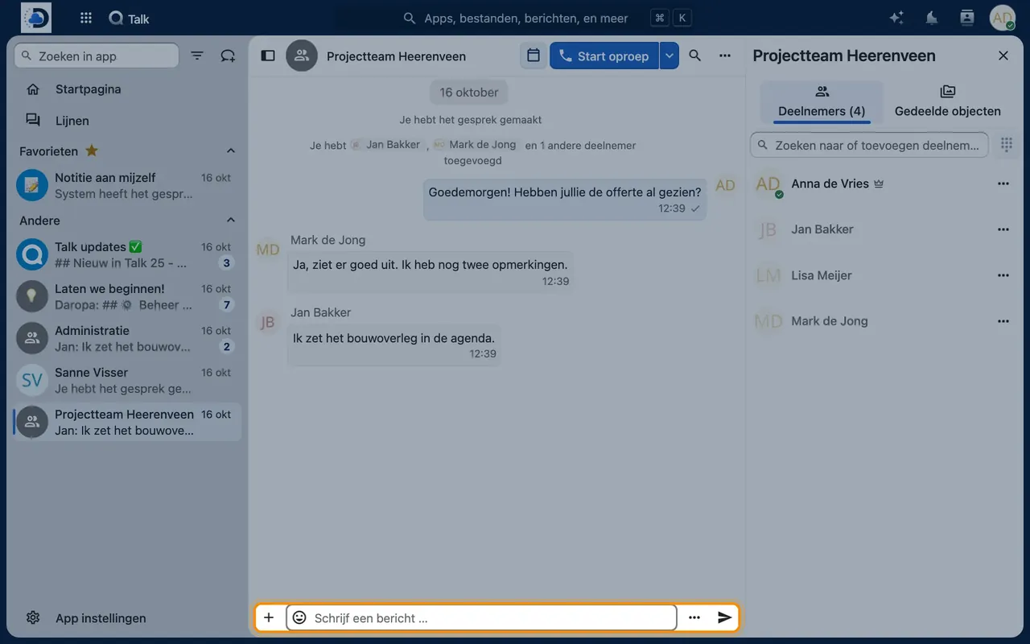
Task: Open the AI assistant sparkle icon
Action: tap(896, 18)
